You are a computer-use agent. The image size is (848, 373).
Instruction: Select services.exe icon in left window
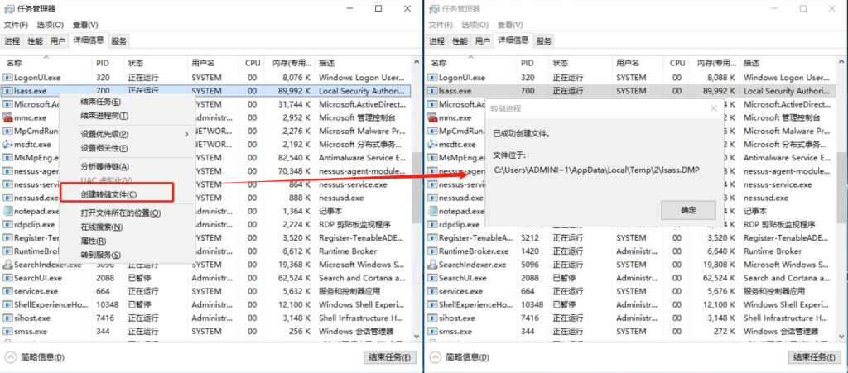[x=7, y=291]
